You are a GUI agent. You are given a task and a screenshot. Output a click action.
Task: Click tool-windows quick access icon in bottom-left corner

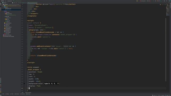[x=1, y=95]
